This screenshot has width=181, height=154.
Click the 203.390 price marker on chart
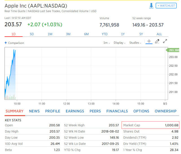coord(173,50)
